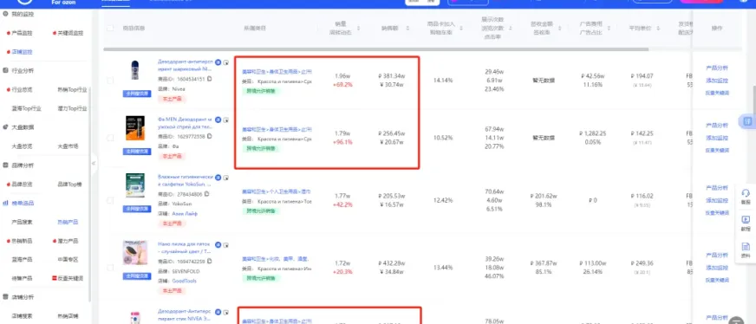
Task: Toggle the select-all checkbox in table header
Action: click(110, 29)
